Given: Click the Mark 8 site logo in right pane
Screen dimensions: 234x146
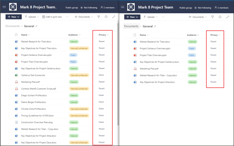Looking at the screenshot, I should pyautogui.click(x=131, y=7).
